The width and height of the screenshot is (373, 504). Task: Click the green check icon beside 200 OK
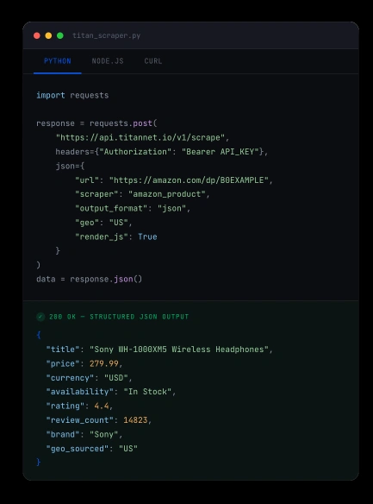(40, 317)
